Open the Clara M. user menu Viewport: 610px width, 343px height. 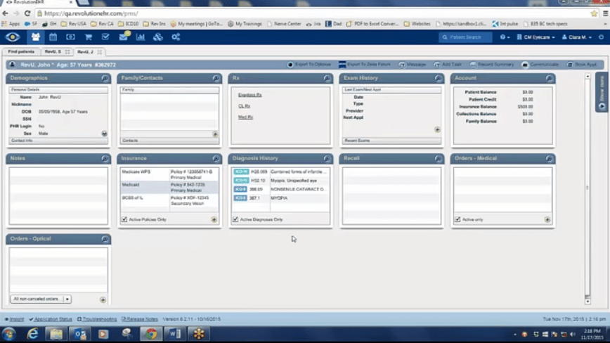[x=576, y=37]
